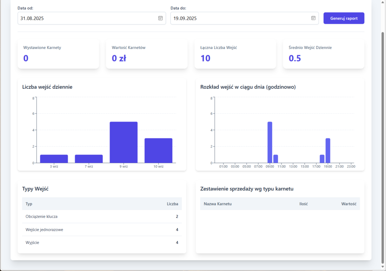Click the Generuj raport button

[x=344, y=18]
